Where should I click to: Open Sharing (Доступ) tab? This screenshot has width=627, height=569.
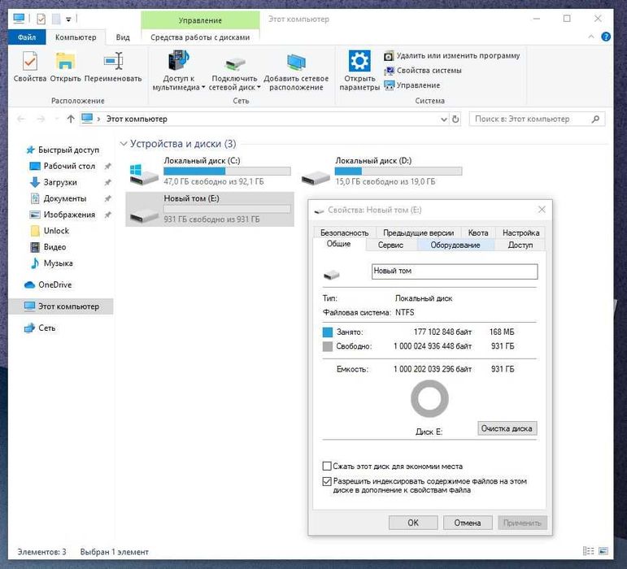520,245
